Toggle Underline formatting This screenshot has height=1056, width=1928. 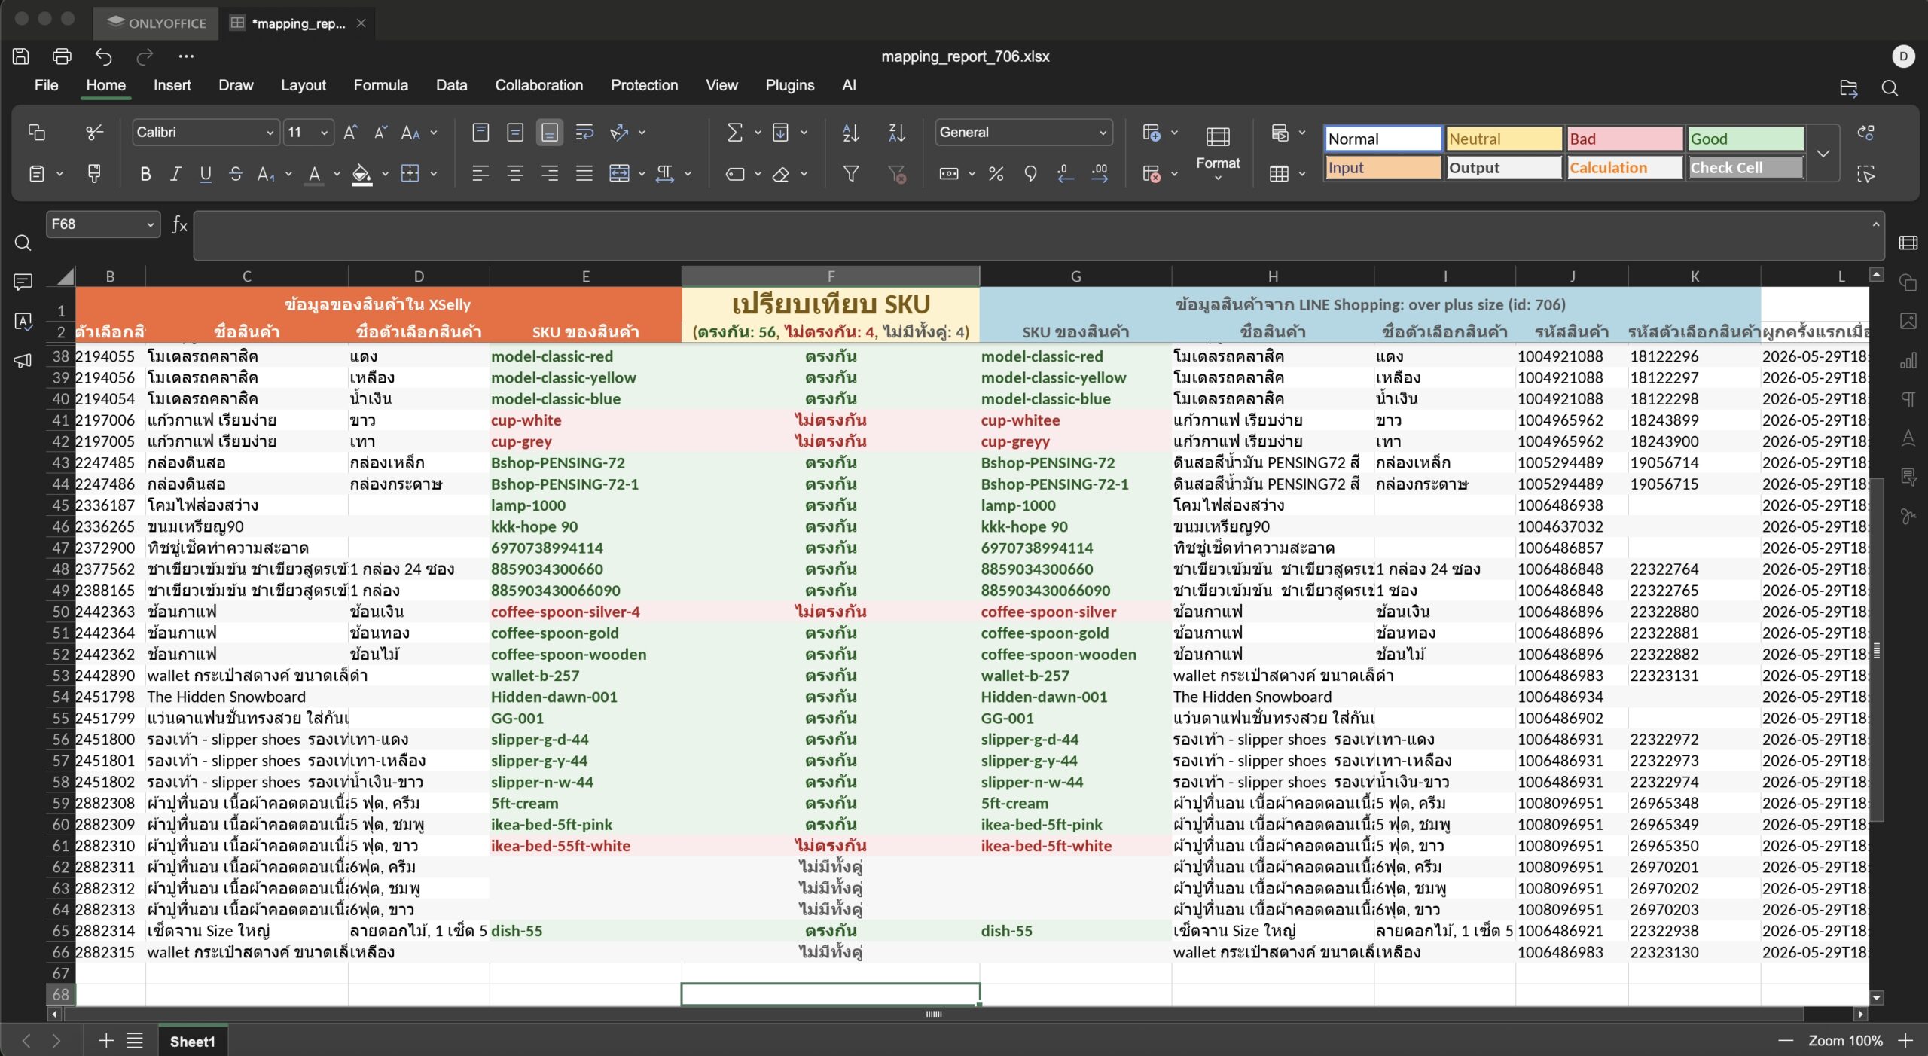[x=206, y=174]
